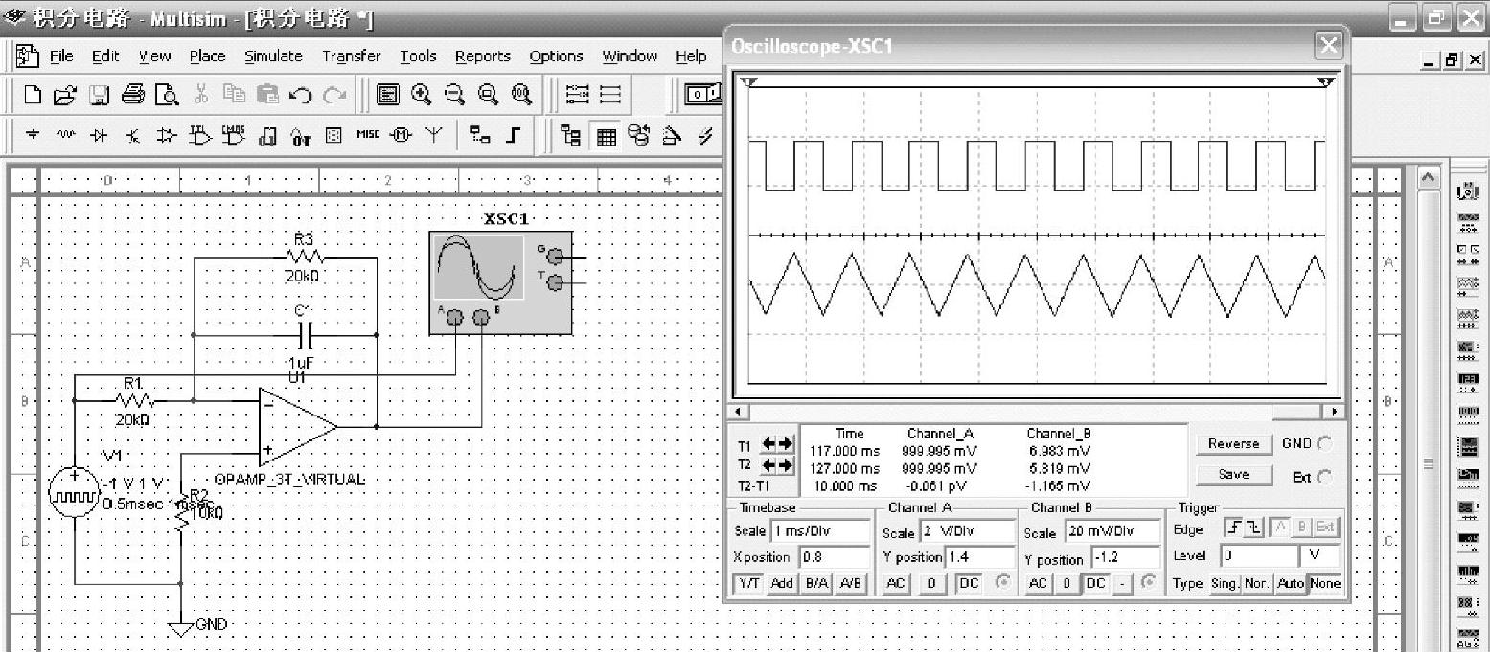Viewport: 1490px width, 652px height.
Task: Set trigger type to Auto
Action: pos(1290,584)
